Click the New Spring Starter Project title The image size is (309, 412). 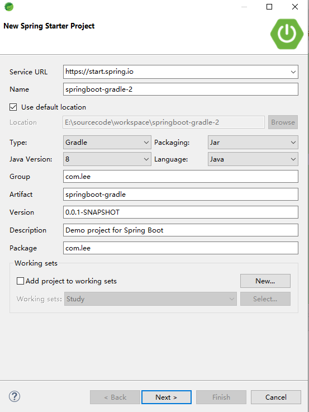[x=49, y=26]
